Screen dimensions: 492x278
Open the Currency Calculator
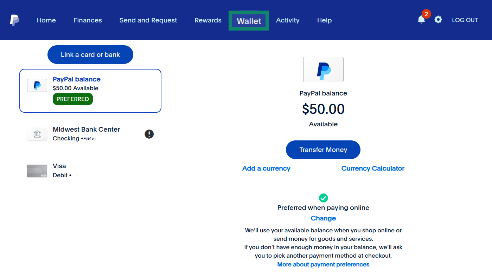coord(373,168)
